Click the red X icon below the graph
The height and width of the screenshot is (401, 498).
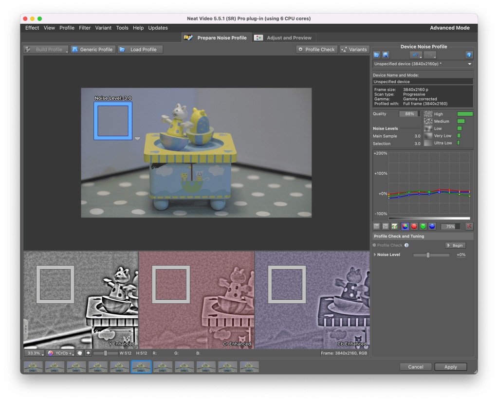pyautogui.click(x=469, y=226)
